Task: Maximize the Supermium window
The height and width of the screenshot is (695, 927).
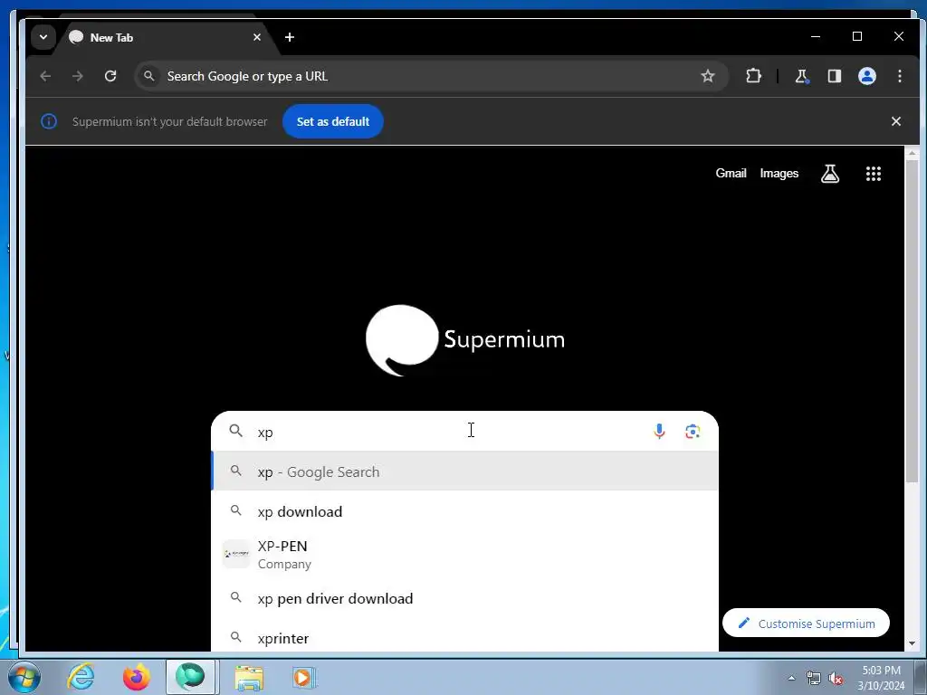Action: tap(857, 36)
